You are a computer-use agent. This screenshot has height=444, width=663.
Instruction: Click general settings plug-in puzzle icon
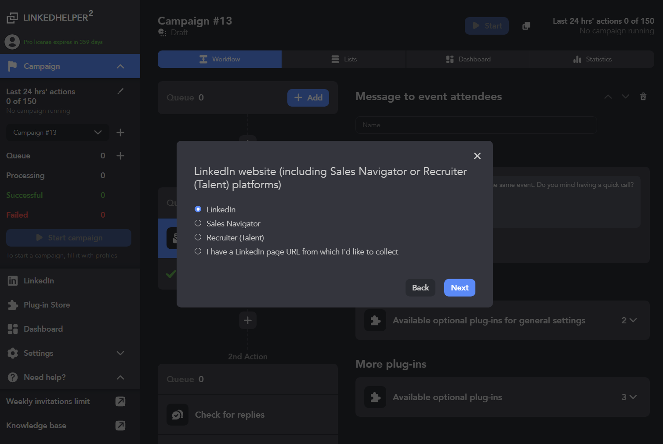tap(375, 320)
